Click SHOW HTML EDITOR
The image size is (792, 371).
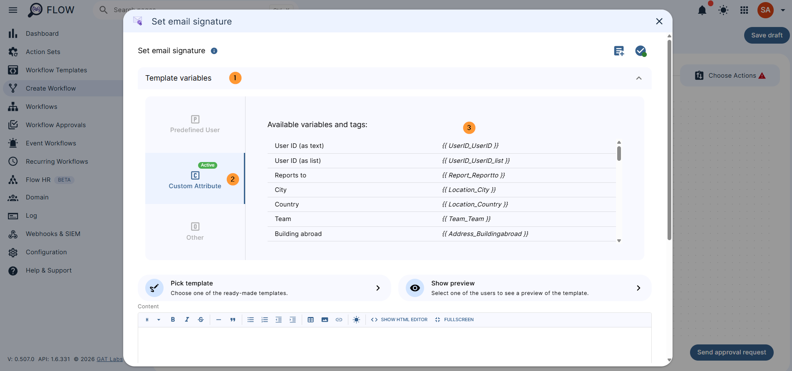click(x=399, y=320)
